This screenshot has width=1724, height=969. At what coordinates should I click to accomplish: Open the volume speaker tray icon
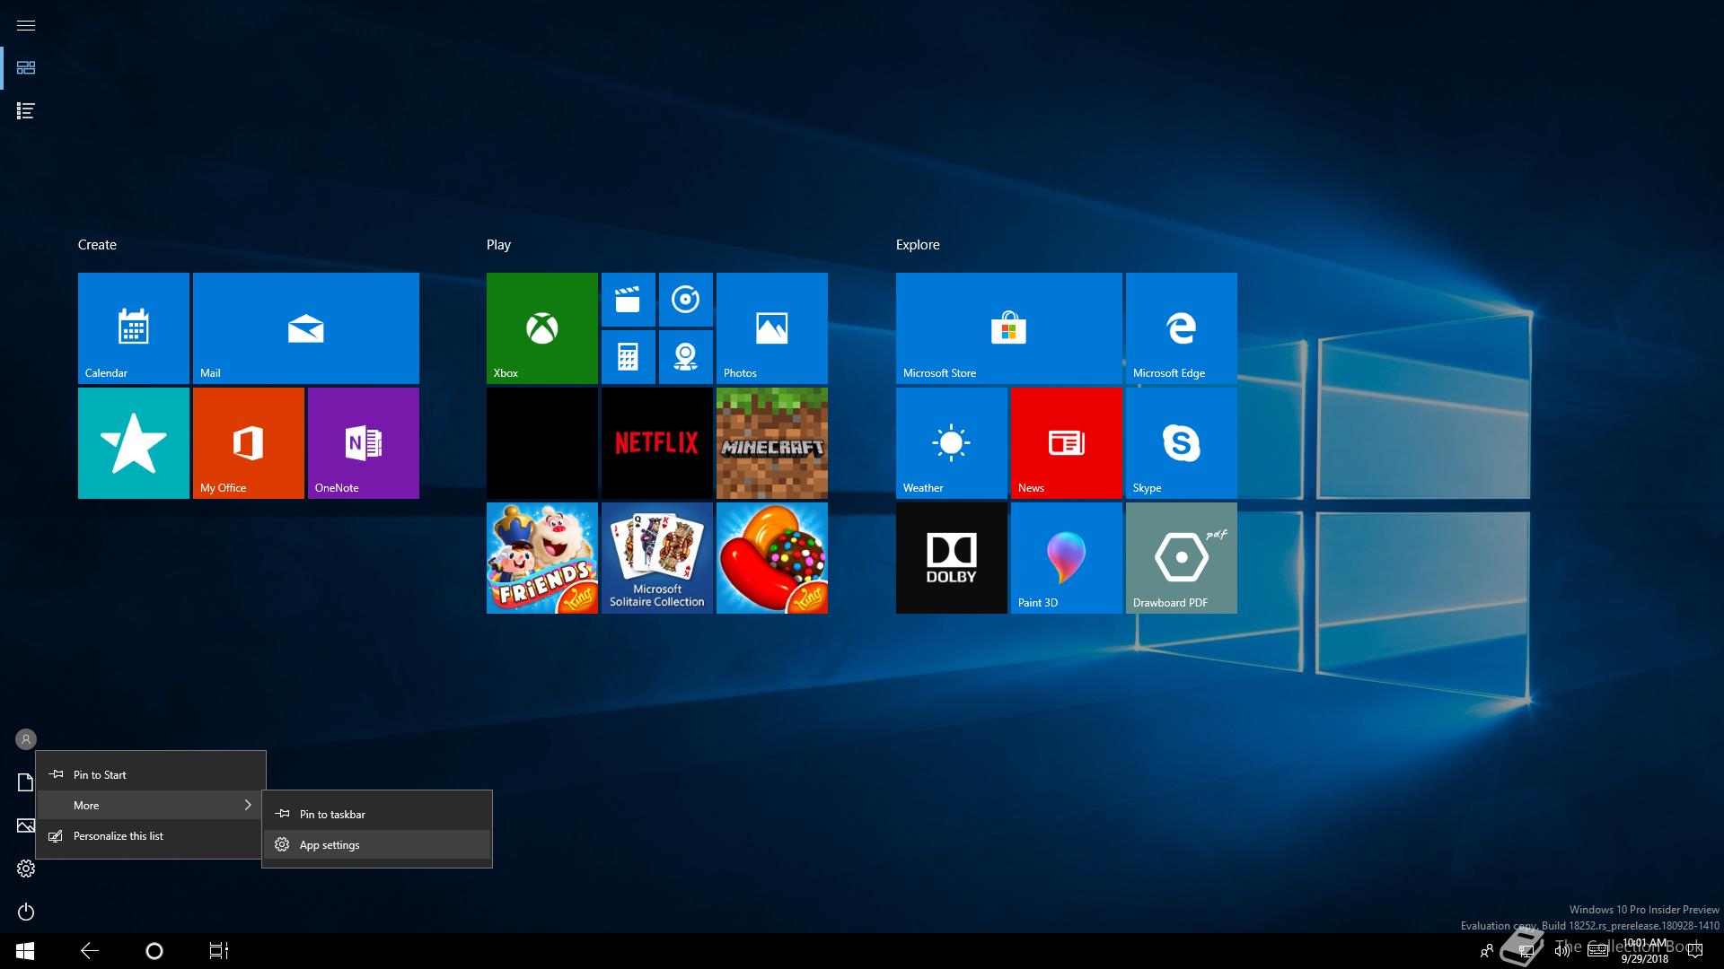pos(1562,951)
